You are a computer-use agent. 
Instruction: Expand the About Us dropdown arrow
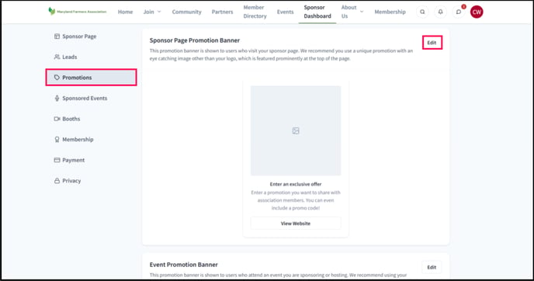click(x=362, y=12)
